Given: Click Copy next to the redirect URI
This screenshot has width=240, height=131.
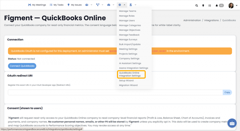Looking at the screenshot, I should pos(227,92).
